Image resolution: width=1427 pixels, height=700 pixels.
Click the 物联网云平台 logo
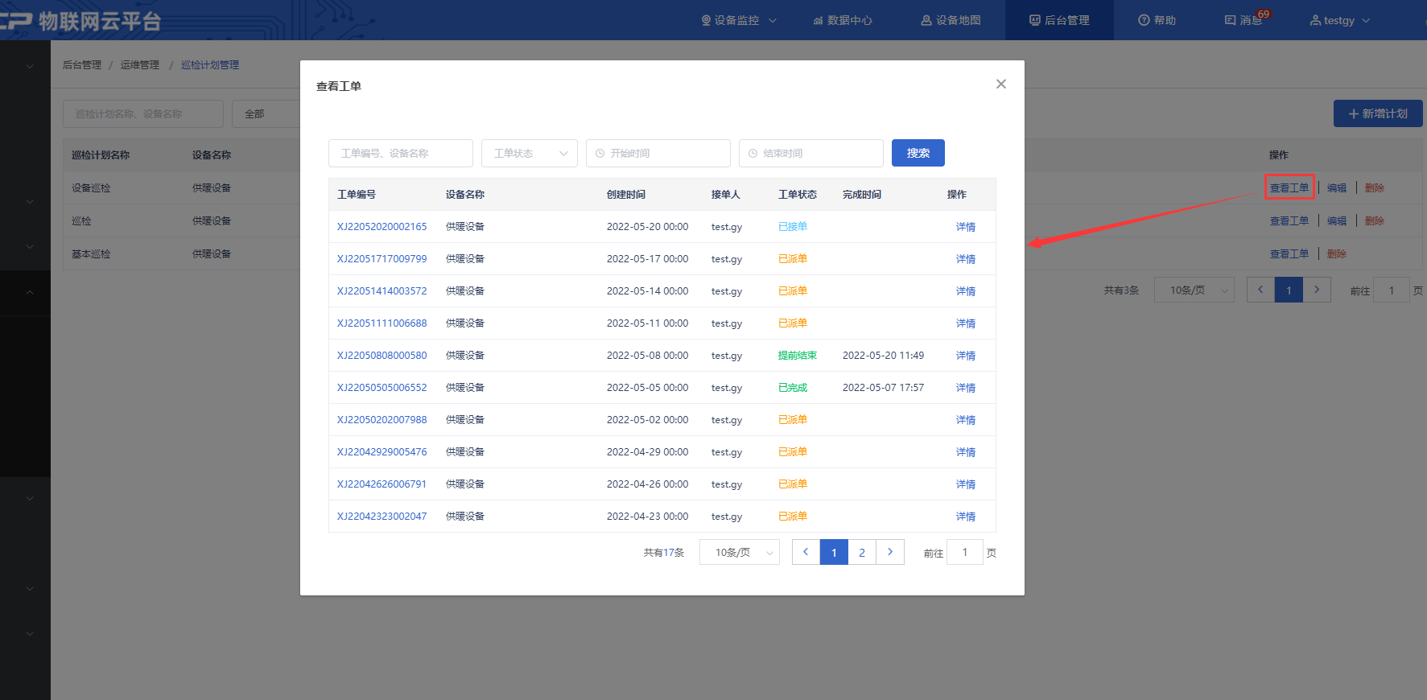coord(80,20)
